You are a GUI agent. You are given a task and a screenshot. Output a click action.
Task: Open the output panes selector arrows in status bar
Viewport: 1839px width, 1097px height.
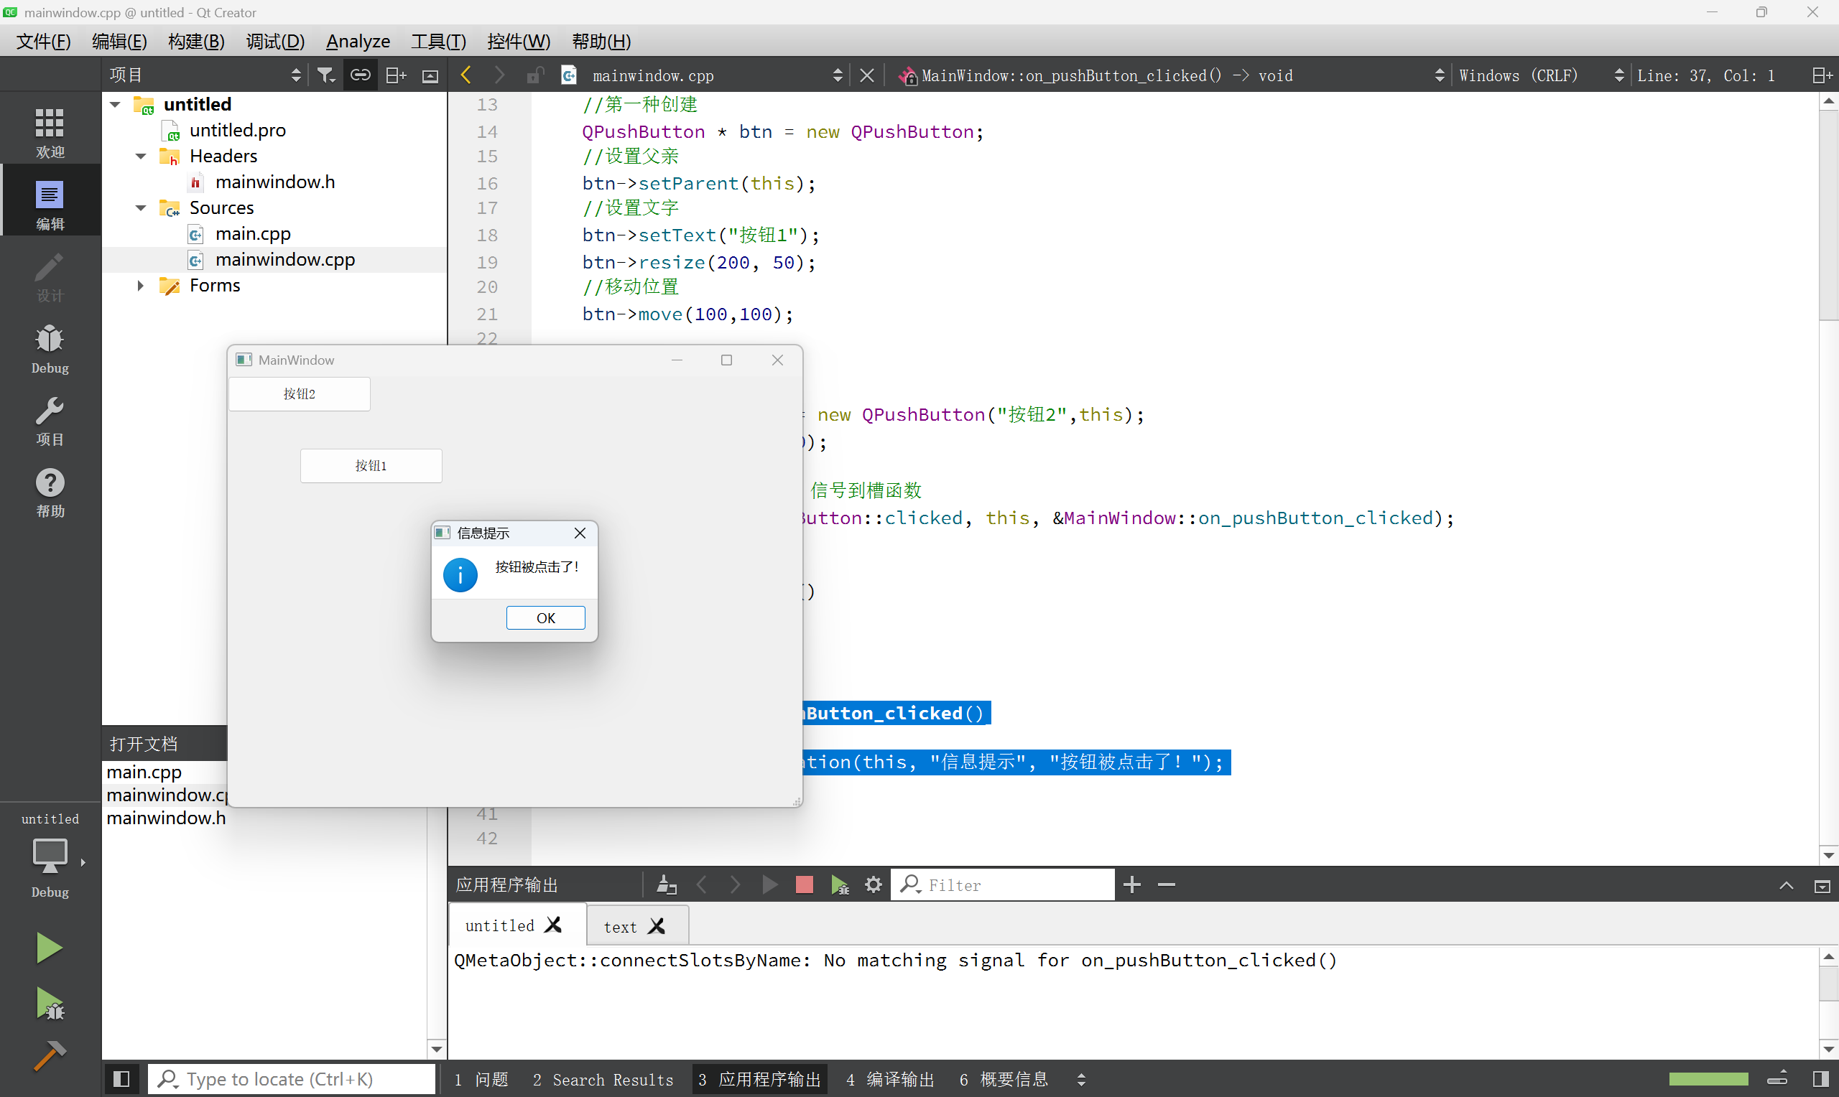click(1081, 1079)
